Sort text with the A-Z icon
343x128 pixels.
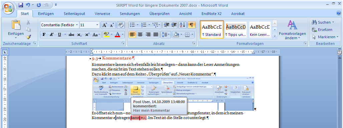pos(183,25)
